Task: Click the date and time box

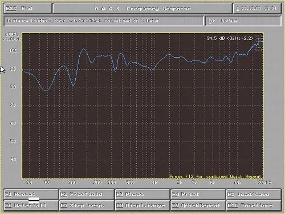Action: click(x=257, y=9)
